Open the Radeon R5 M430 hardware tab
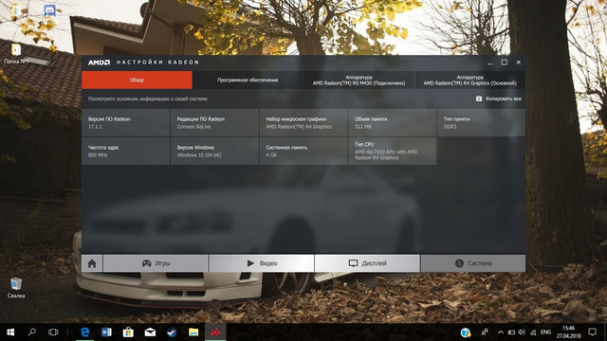The width and height of the screenshot is (607, 341). 359,80
